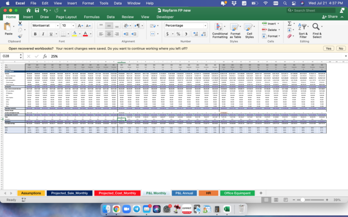Screen dimensions: 348x217
Task: Expand the Format cells dropdown
Action: point(279,36)
